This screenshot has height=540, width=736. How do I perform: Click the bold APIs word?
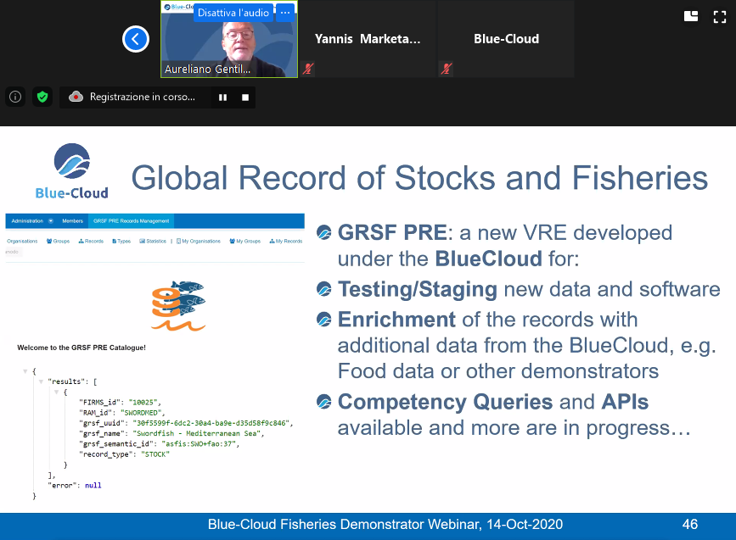(625, 402)
